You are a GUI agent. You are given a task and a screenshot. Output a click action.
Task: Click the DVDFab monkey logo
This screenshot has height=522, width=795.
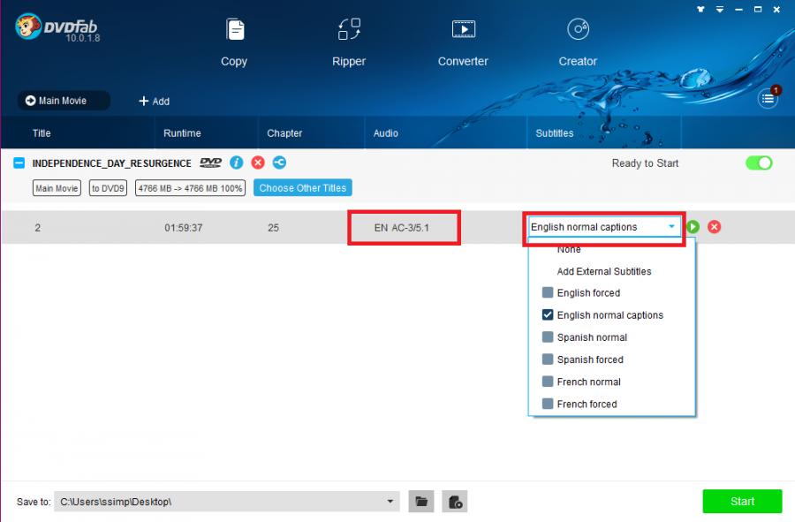(x=27, y=26)
